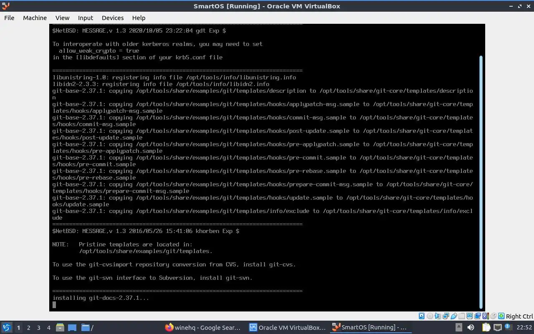This screenshot has width=534, height=334.
Task: Open the file archive drawer icon in taskbar
Action: [x=60, y=328]
